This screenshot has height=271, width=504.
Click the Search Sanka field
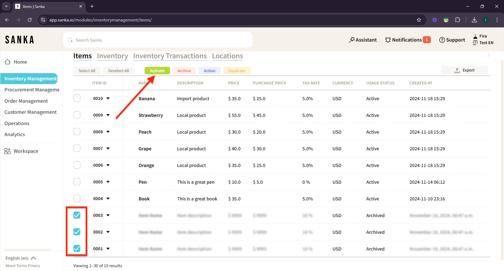[157, 40]
